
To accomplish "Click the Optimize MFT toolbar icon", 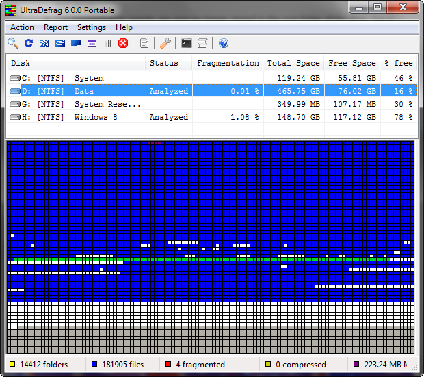I will point(92,43).
